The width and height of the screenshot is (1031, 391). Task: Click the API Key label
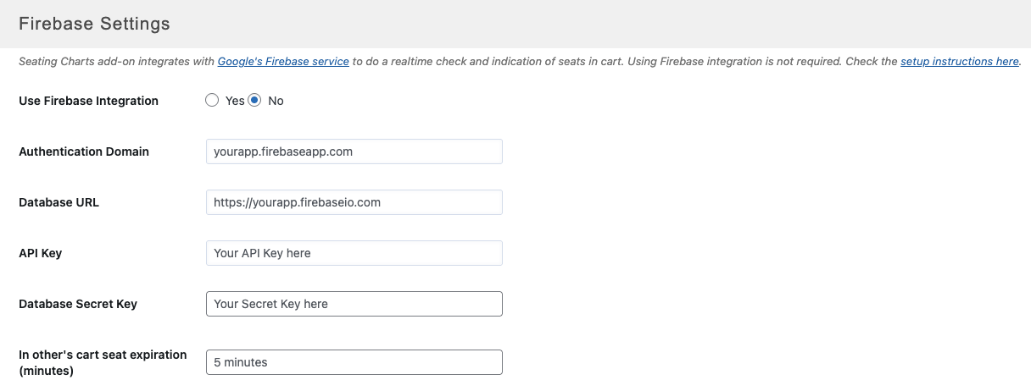coord(40,253)
